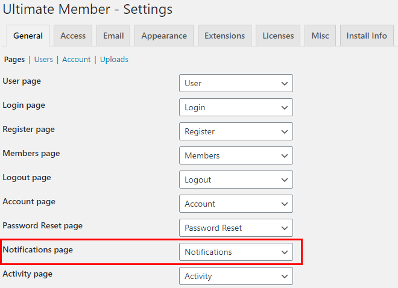Select the Pages sub-section link
The height and width of the screenshot is (288, 398).
14,59
